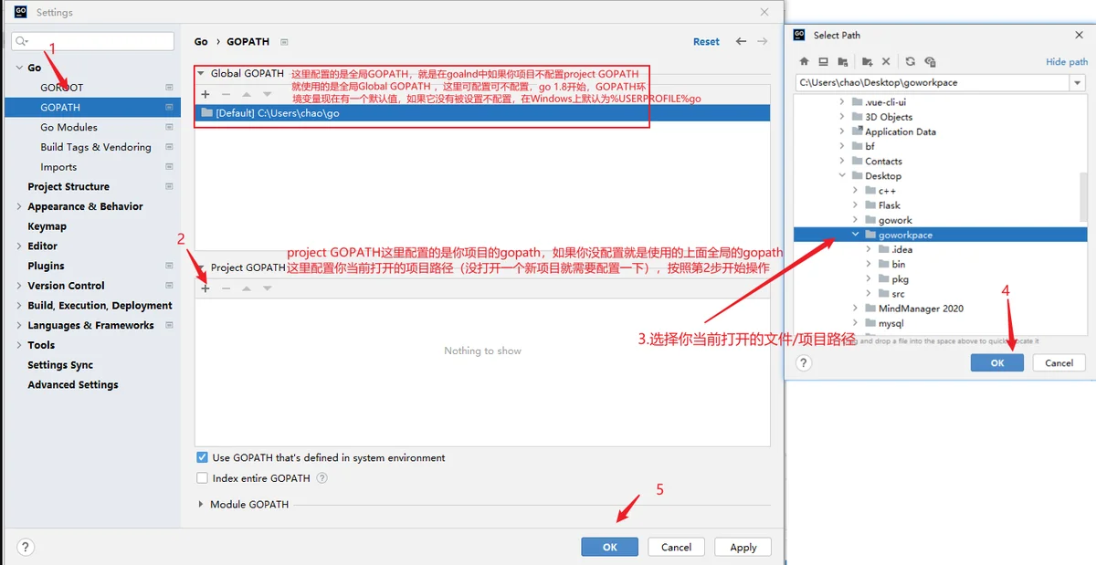Screen dimensions: 1096x565
Task: Open Advanced Settings page
Action: (73, 385)
